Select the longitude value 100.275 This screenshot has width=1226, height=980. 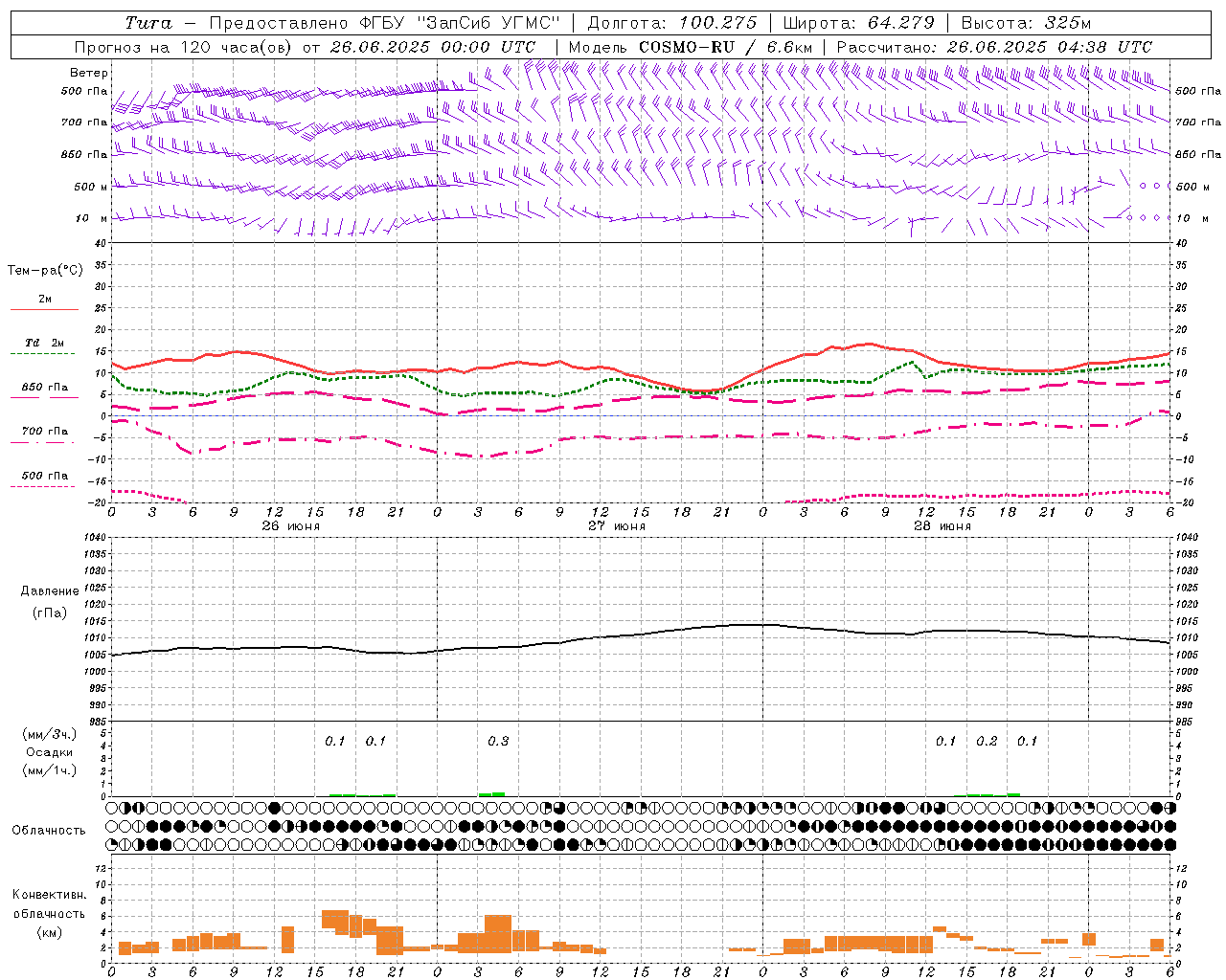[718, 23]
